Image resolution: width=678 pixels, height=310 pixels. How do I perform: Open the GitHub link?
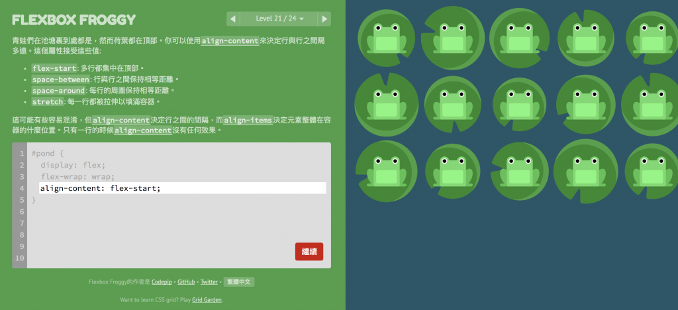tap(186, 282)
